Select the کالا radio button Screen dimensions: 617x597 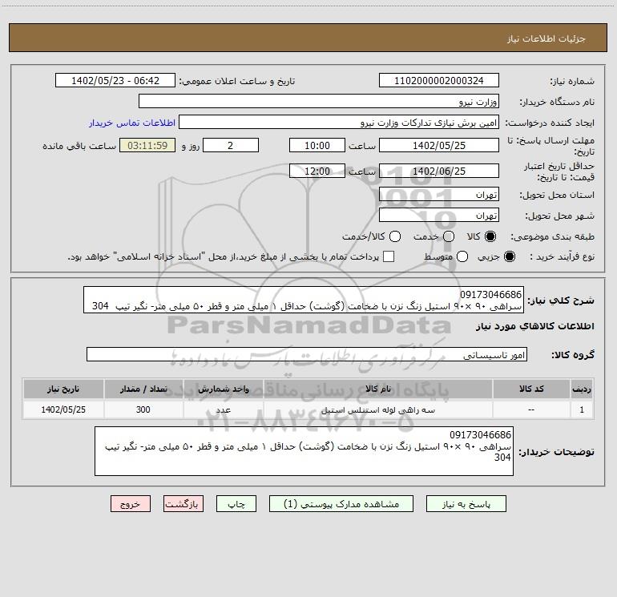pos(490,236)
